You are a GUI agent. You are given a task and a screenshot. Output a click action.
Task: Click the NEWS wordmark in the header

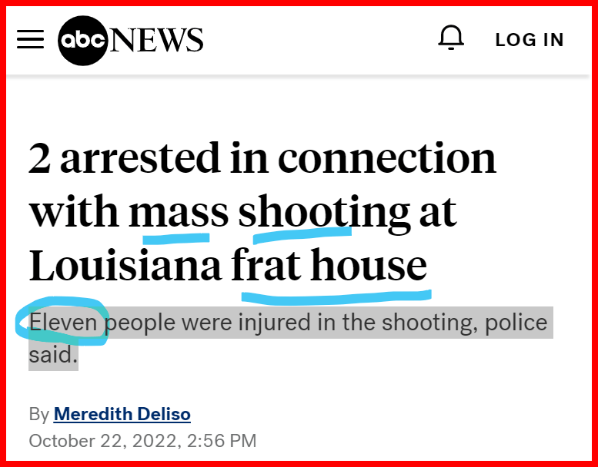click(x=157, y=39)
